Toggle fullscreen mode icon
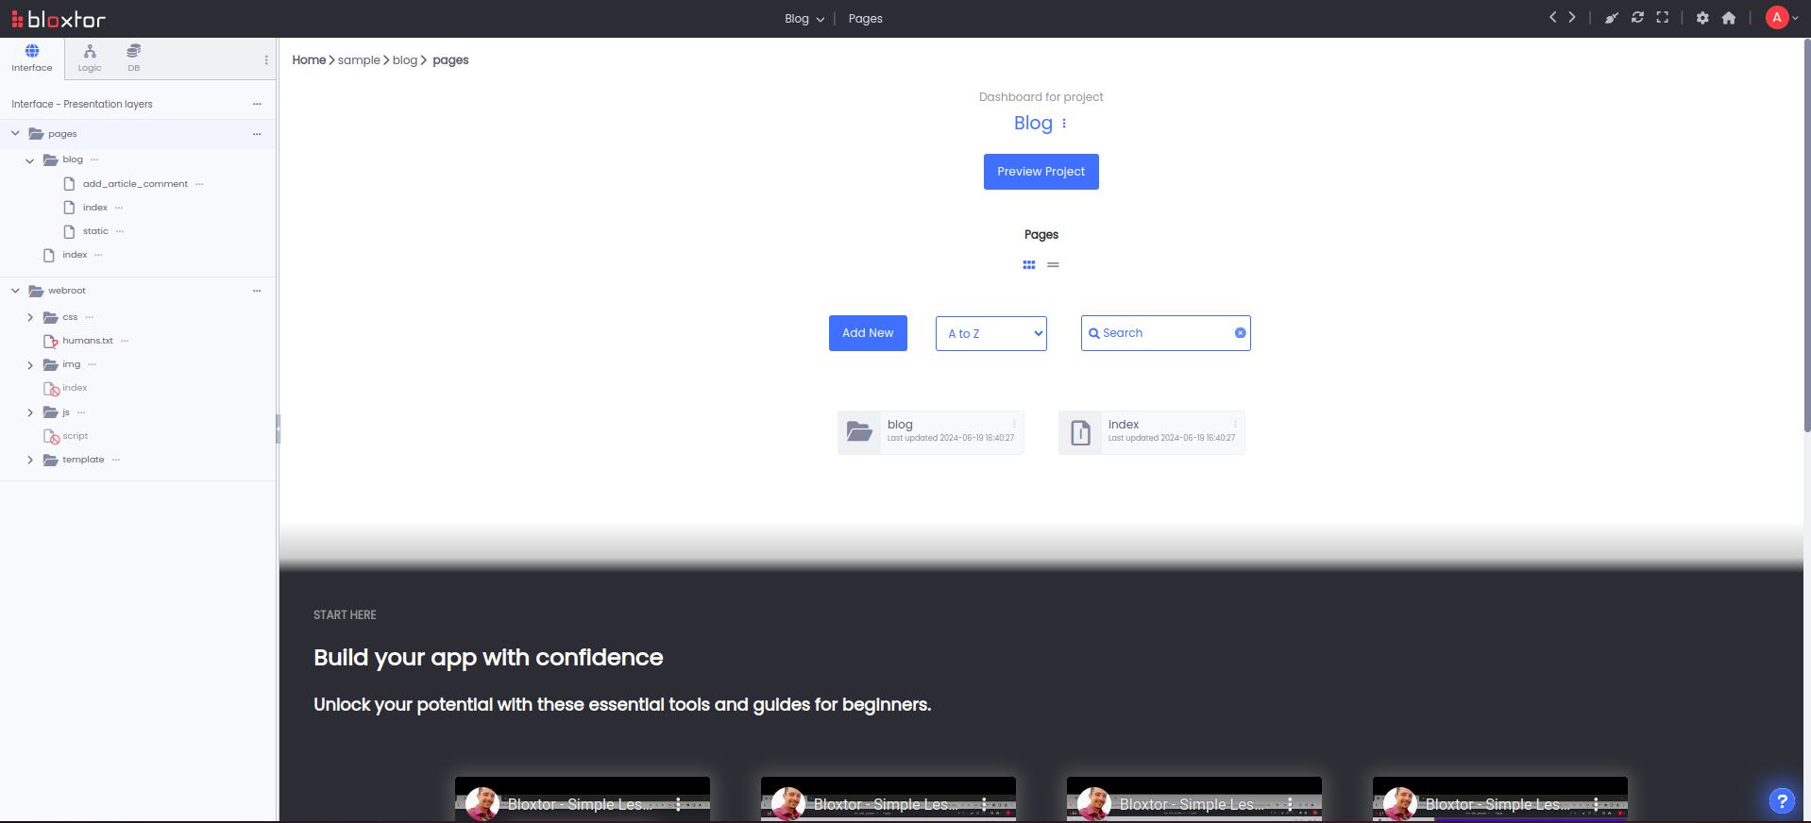The image size is (1811, 823). (1663, 18)
